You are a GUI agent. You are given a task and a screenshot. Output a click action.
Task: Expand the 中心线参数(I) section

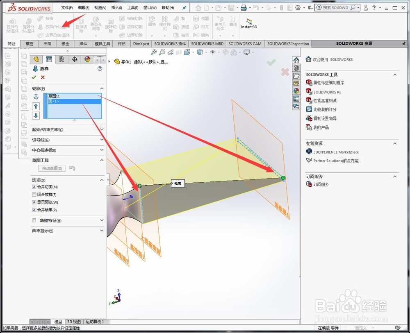coord(102,150)
